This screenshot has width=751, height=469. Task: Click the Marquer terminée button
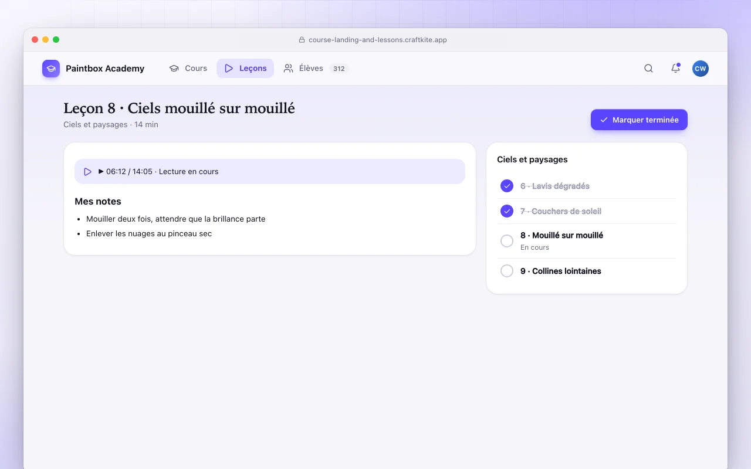point(639,120)
